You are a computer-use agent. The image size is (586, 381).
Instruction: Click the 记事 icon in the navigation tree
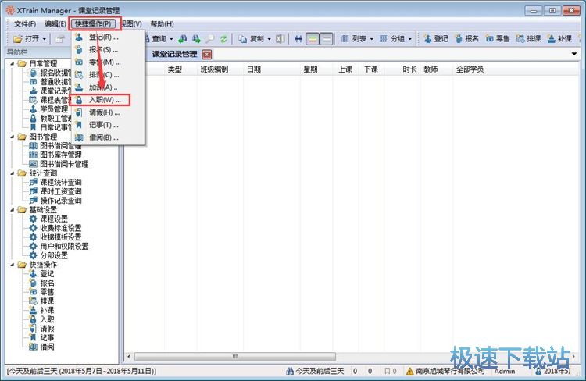(x=34, y=338)
